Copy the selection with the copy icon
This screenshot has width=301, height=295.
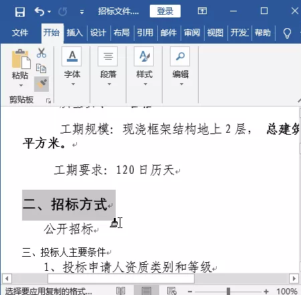pyautogui.click(x=41, y=68)
